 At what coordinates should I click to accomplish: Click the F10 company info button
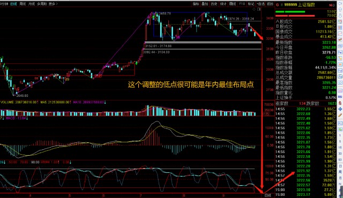242,4
